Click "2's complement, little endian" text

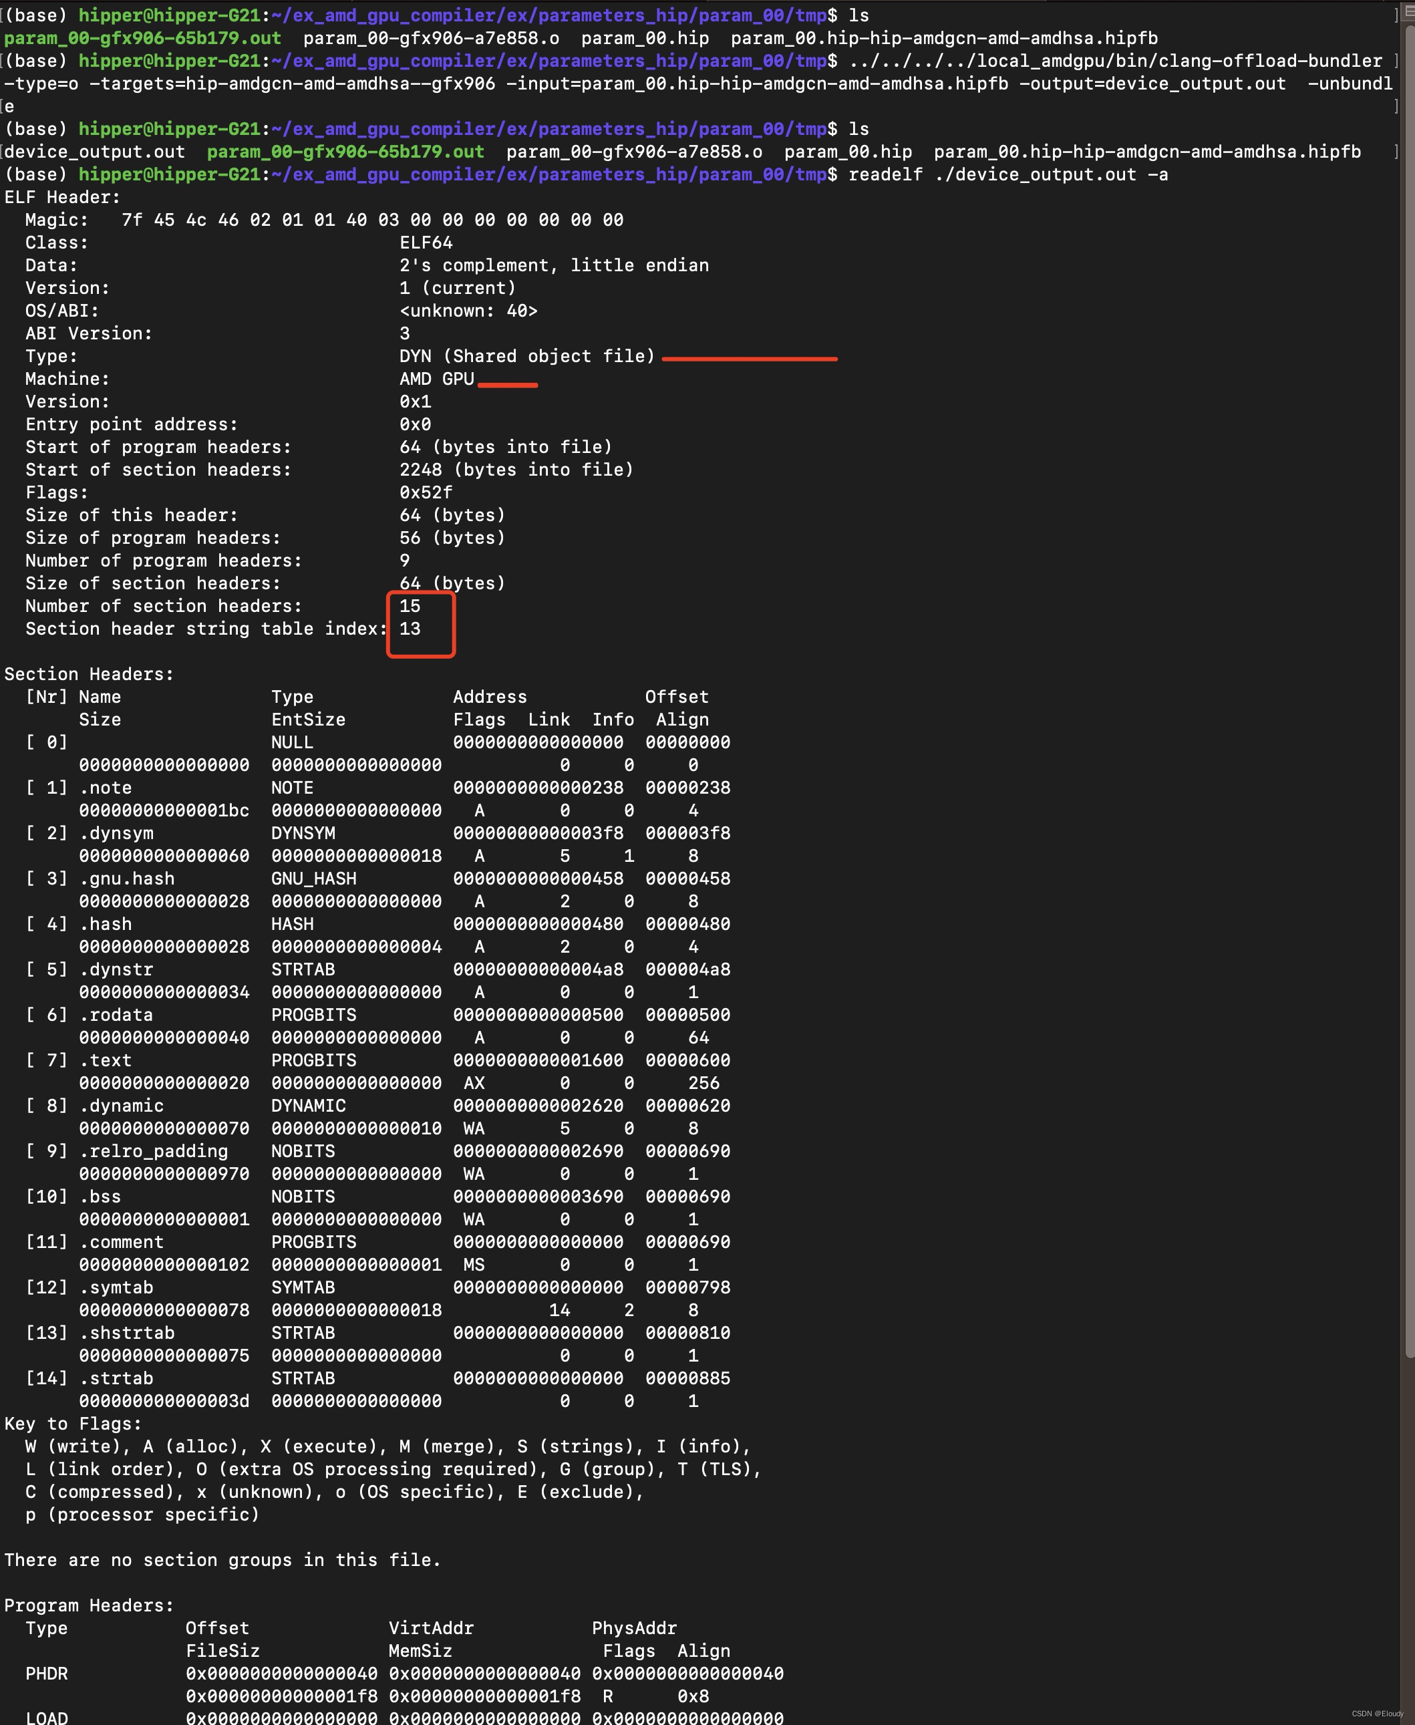(555, 266)
